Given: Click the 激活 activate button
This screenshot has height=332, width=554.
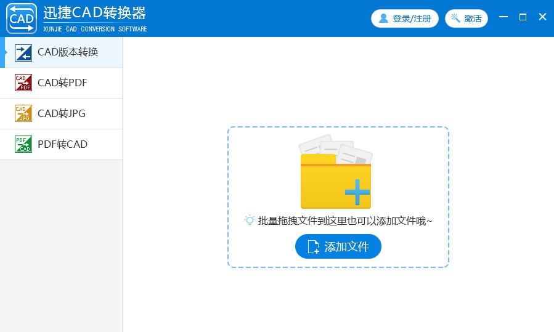Looking at the screenshot, I should tap(466, 18).
